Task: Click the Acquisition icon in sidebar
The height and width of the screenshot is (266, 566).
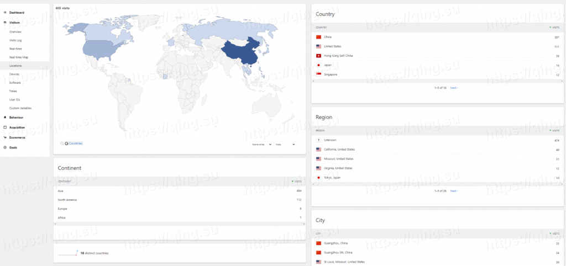Action: [5, 127]
